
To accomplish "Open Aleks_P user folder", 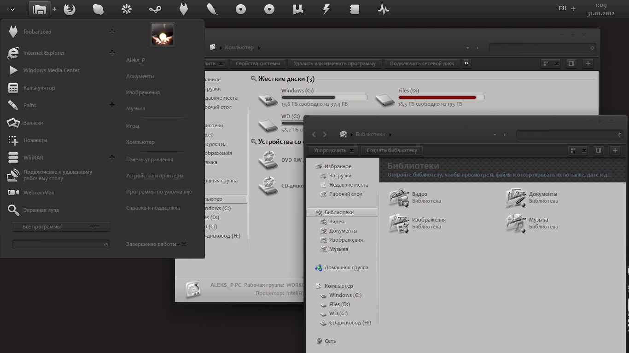I will pyautogui.click(x=135, y=60).
